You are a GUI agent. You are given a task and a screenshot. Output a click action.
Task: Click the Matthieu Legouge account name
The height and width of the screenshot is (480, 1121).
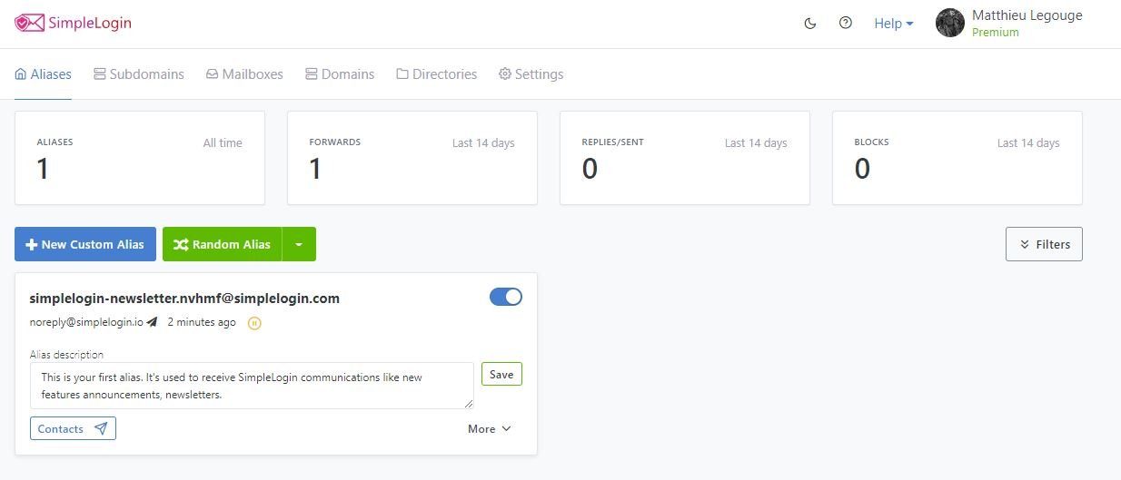coord(1027,15)
